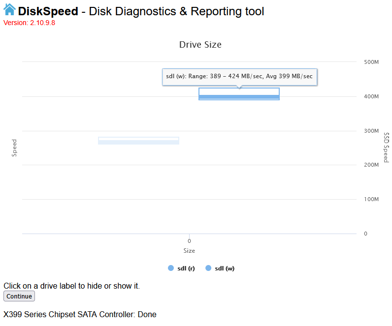
Task: Click the red version 2.10.9.8 text
Action: point(29,23)
